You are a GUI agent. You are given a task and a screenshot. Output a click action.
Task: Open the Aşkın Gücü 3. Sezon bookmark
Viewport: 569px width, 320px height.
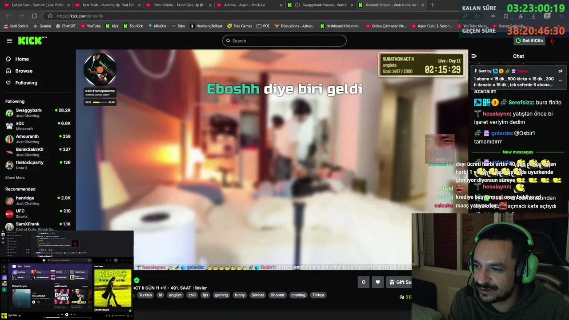pyautogui.click(x=432, y=26)
